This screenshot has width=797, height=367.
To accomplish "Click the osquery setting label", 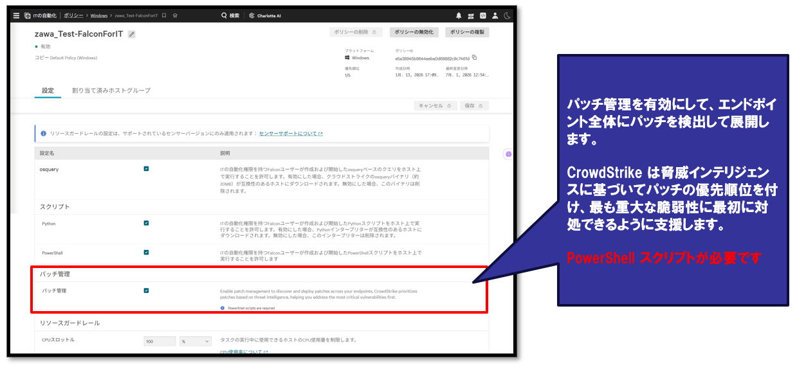I will tap(50, 169).
